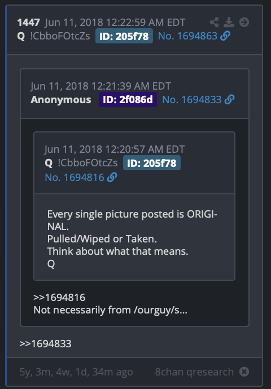271x389 pixels.
Task: Download post 1447 using the download icon
Action: tap(229, 23)
